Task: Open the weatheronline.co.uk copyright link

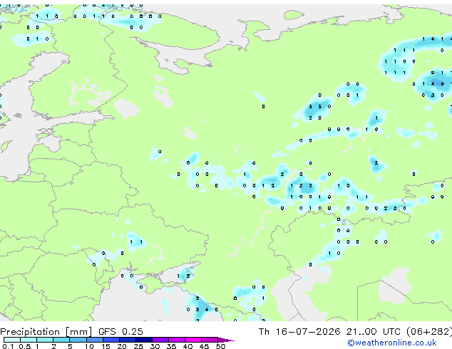Action: coord(392,343)
